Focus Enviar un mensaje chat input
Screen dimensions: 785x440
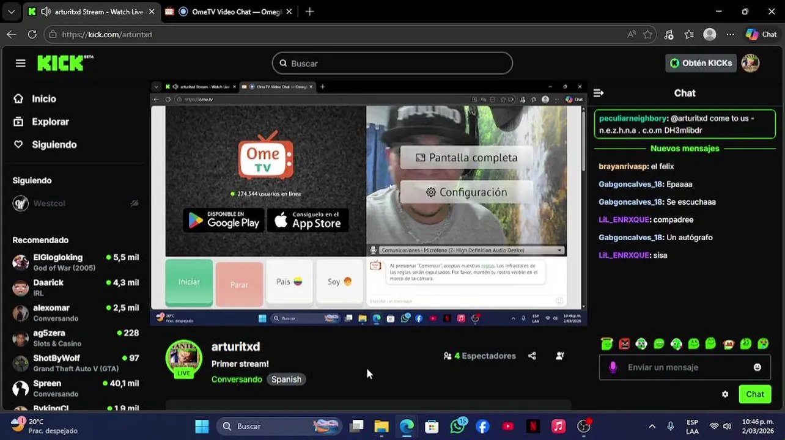coord(685,367)
